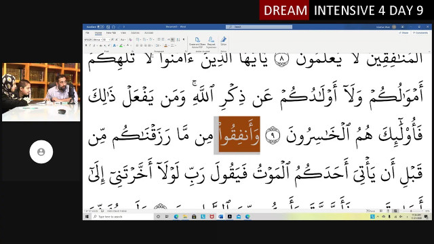Click the Multilevel List icon

click(151, 39)
